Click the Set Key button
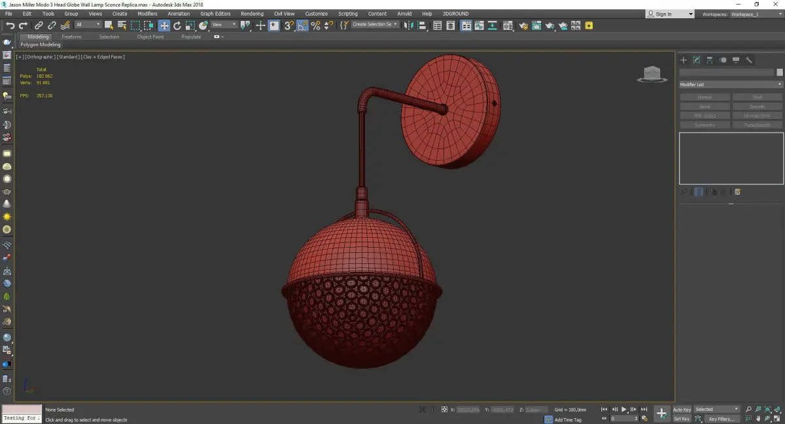Image resolution: width=785 pixels, height=424 pixels. click(x=682, y=419)
